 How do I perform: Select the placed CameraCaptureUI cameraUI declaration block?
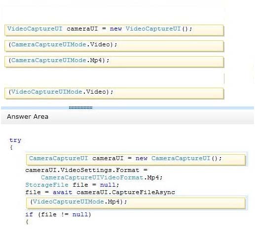point(136,160)
